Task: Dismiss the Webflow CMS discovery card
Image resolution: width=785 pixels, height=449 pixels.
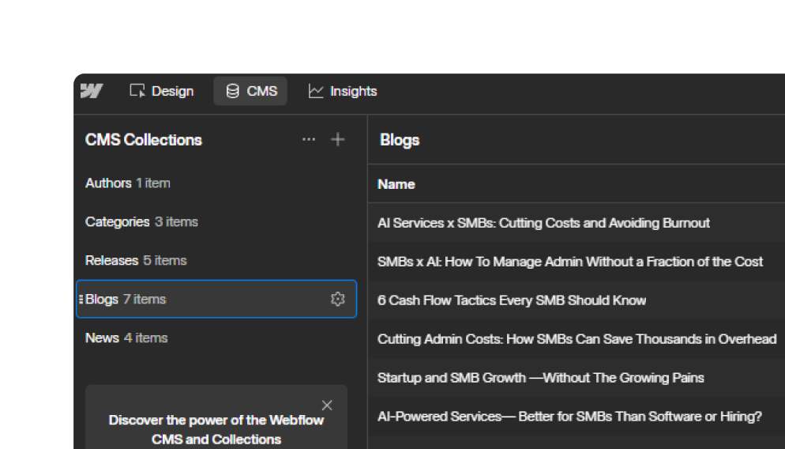Action: [327, 405]
